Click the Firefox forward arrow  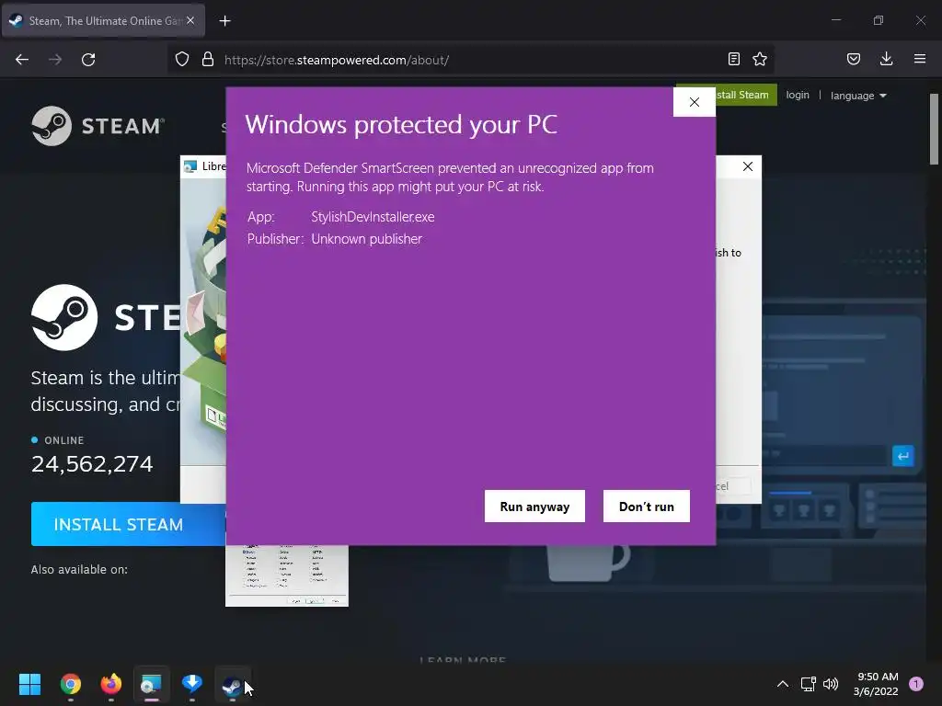[x=55, y=60]
